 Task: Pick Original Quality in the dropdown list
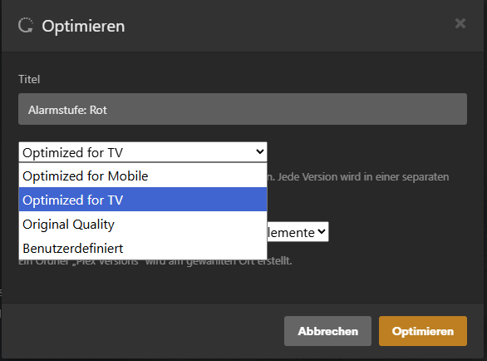click(143, 225)
